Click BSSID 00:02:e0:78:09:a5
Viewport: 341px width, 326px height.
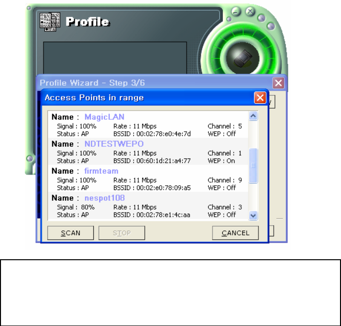click(x=152, y=188)
